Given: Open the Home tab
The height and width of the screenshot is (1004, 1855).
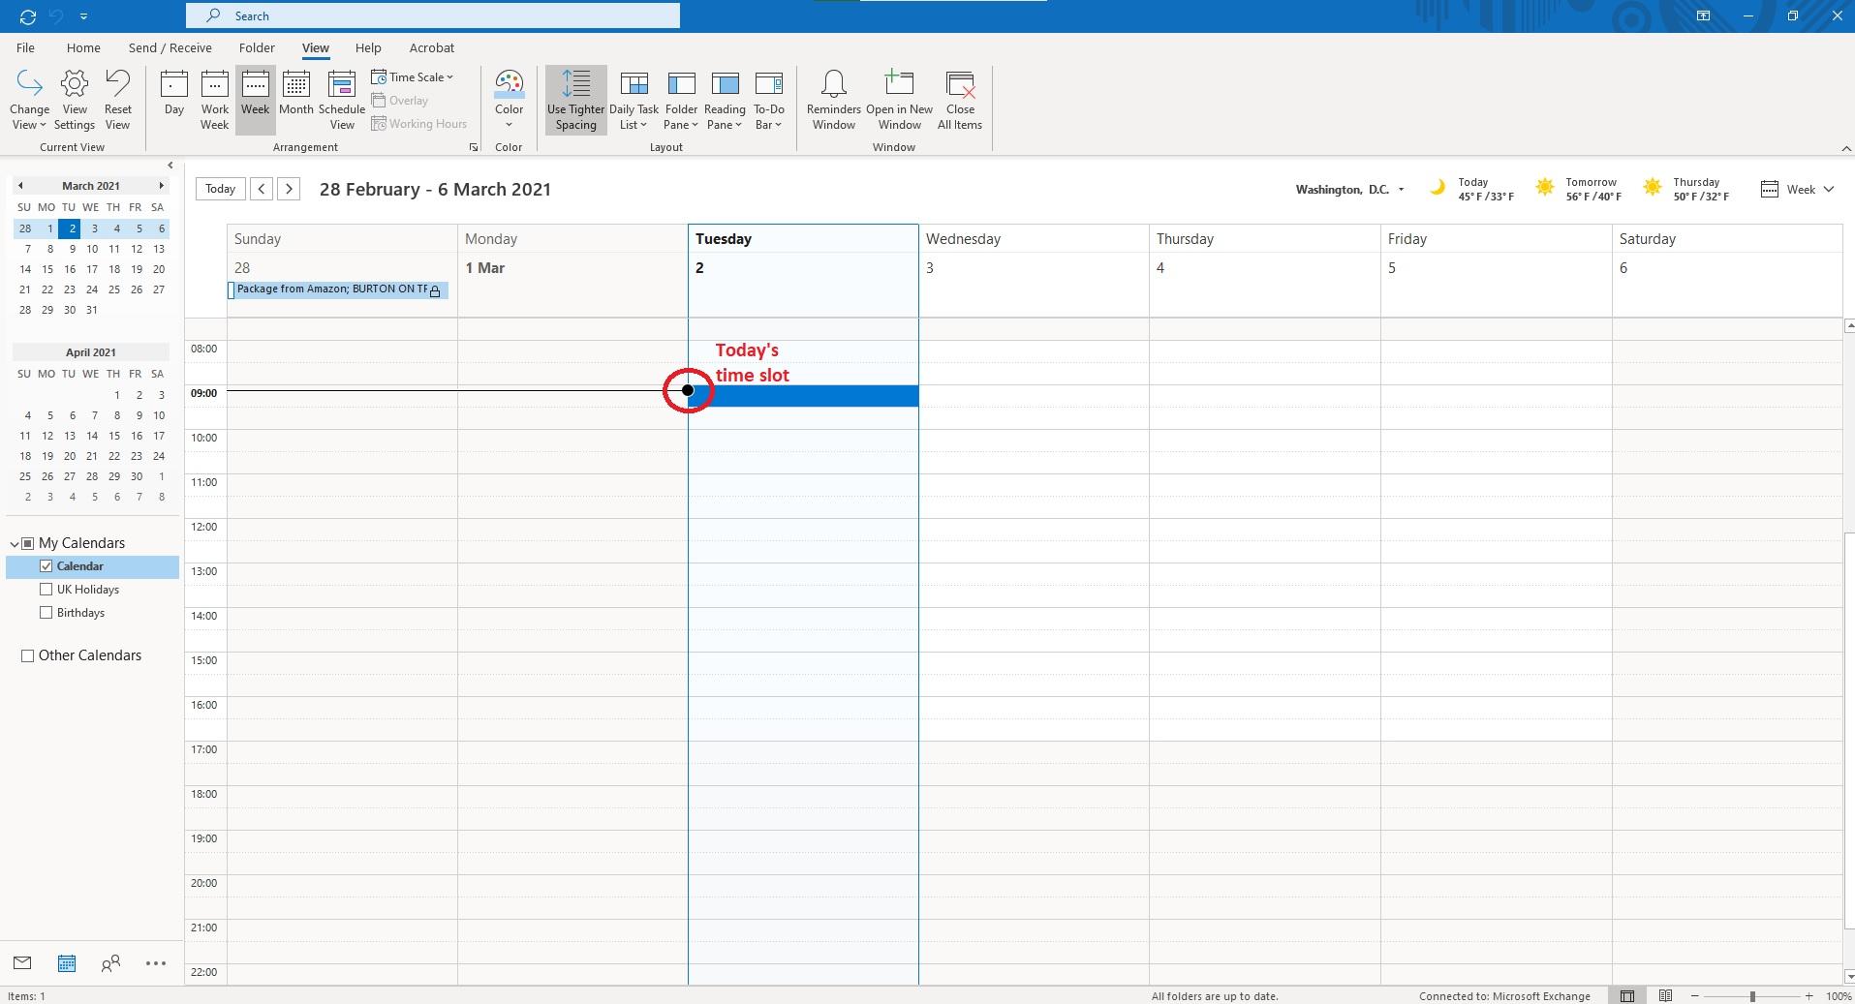Looking at the screenshot, I should pos(83,47).
